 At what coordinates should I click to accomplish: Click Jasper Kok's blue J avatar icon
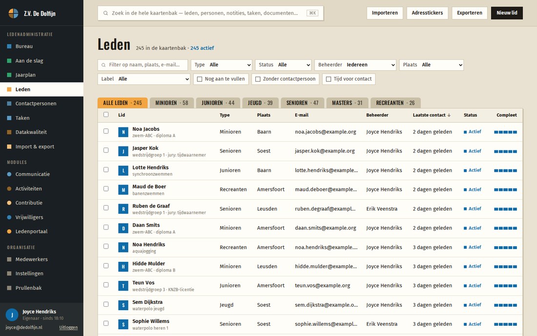pos(124,151)
